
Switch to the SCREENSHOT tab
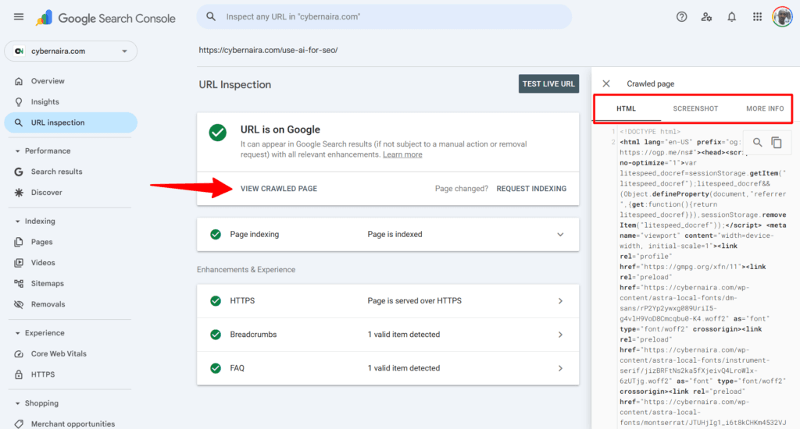(x=695, y=108)
